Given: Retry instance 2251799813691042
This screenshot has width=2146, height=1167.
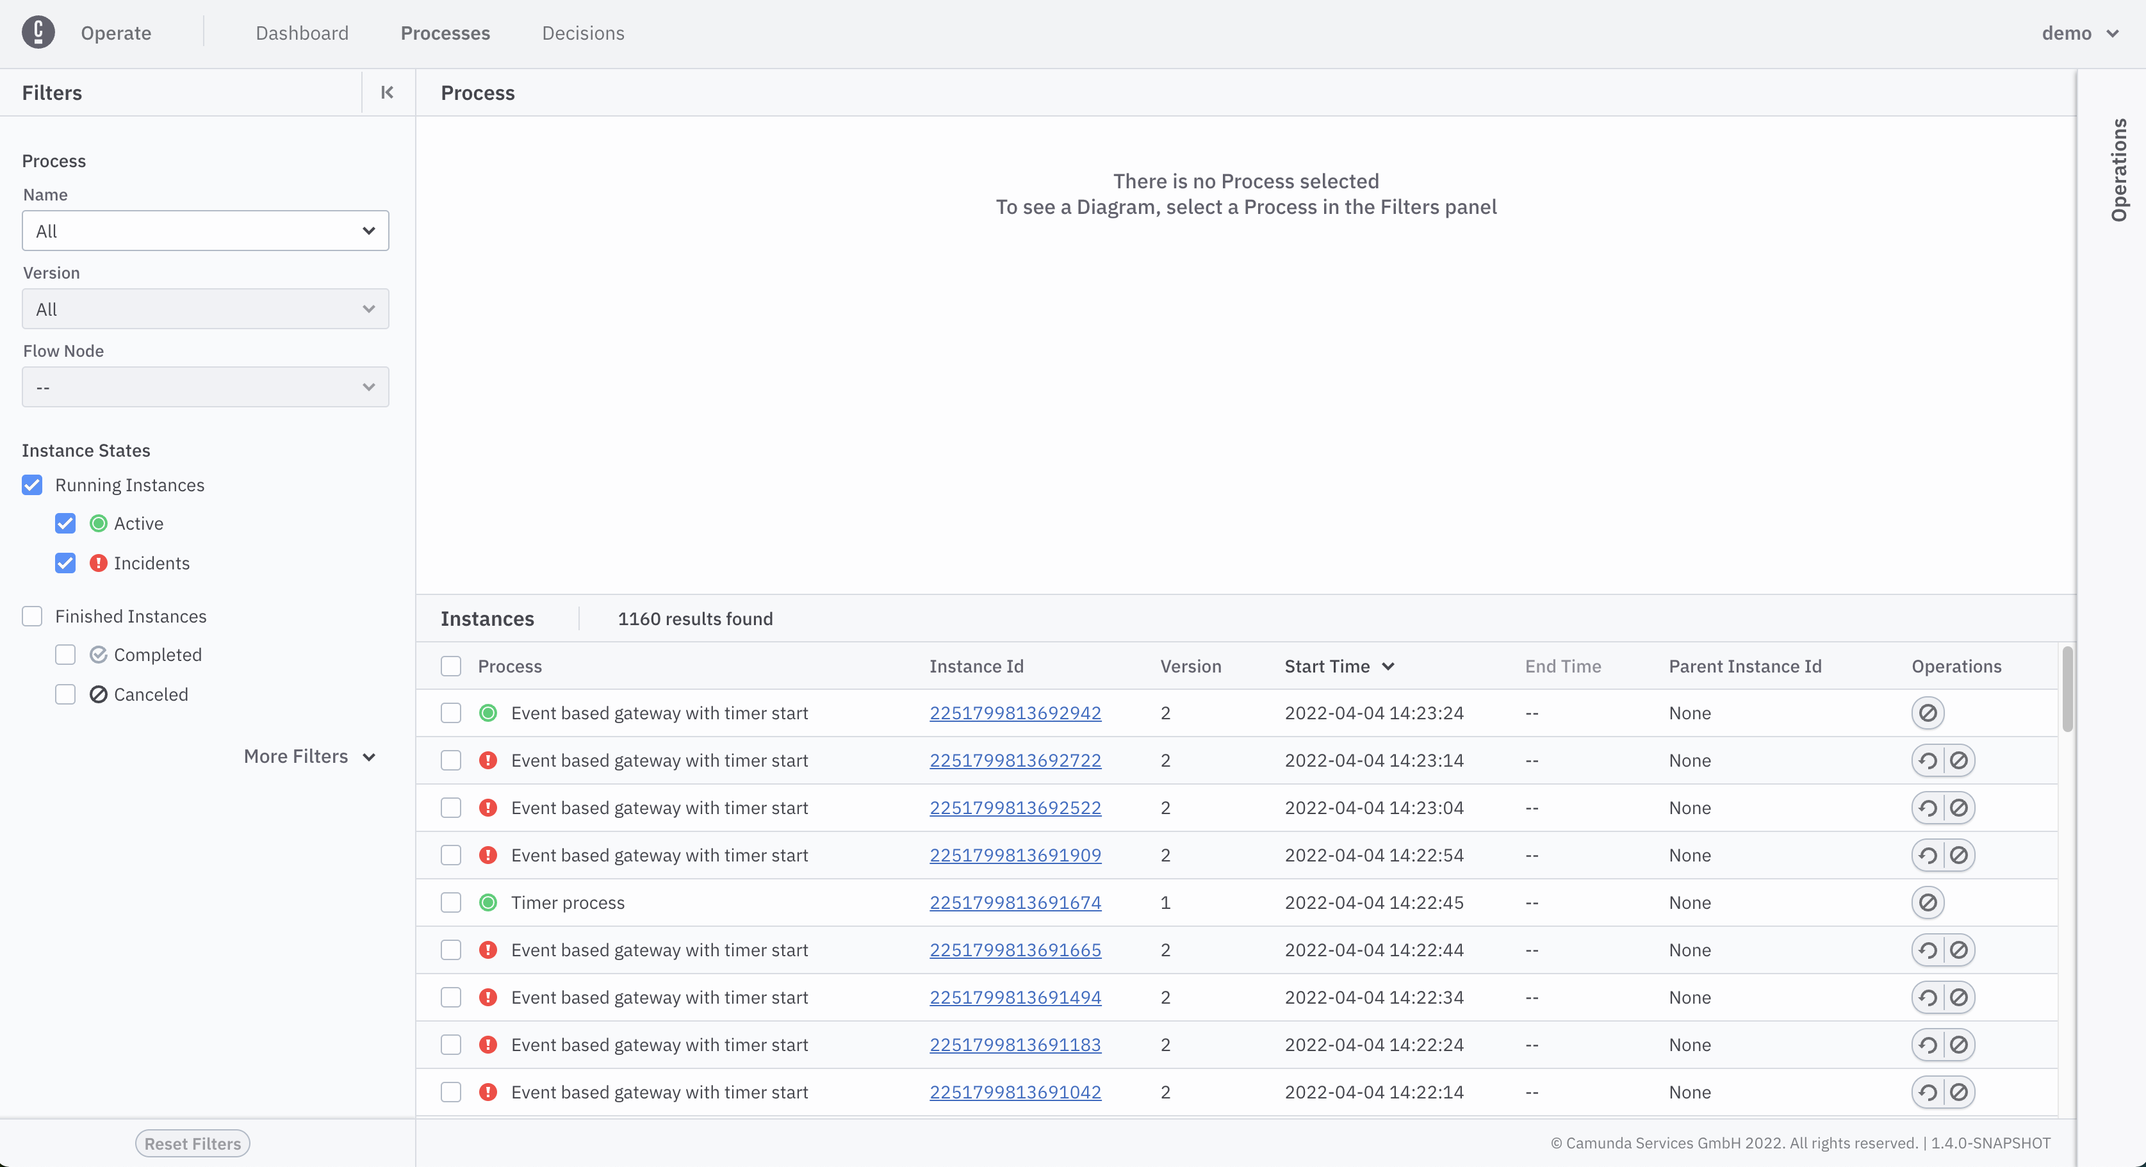Looking at the screenshot, I should (x=1927, y=1092).
